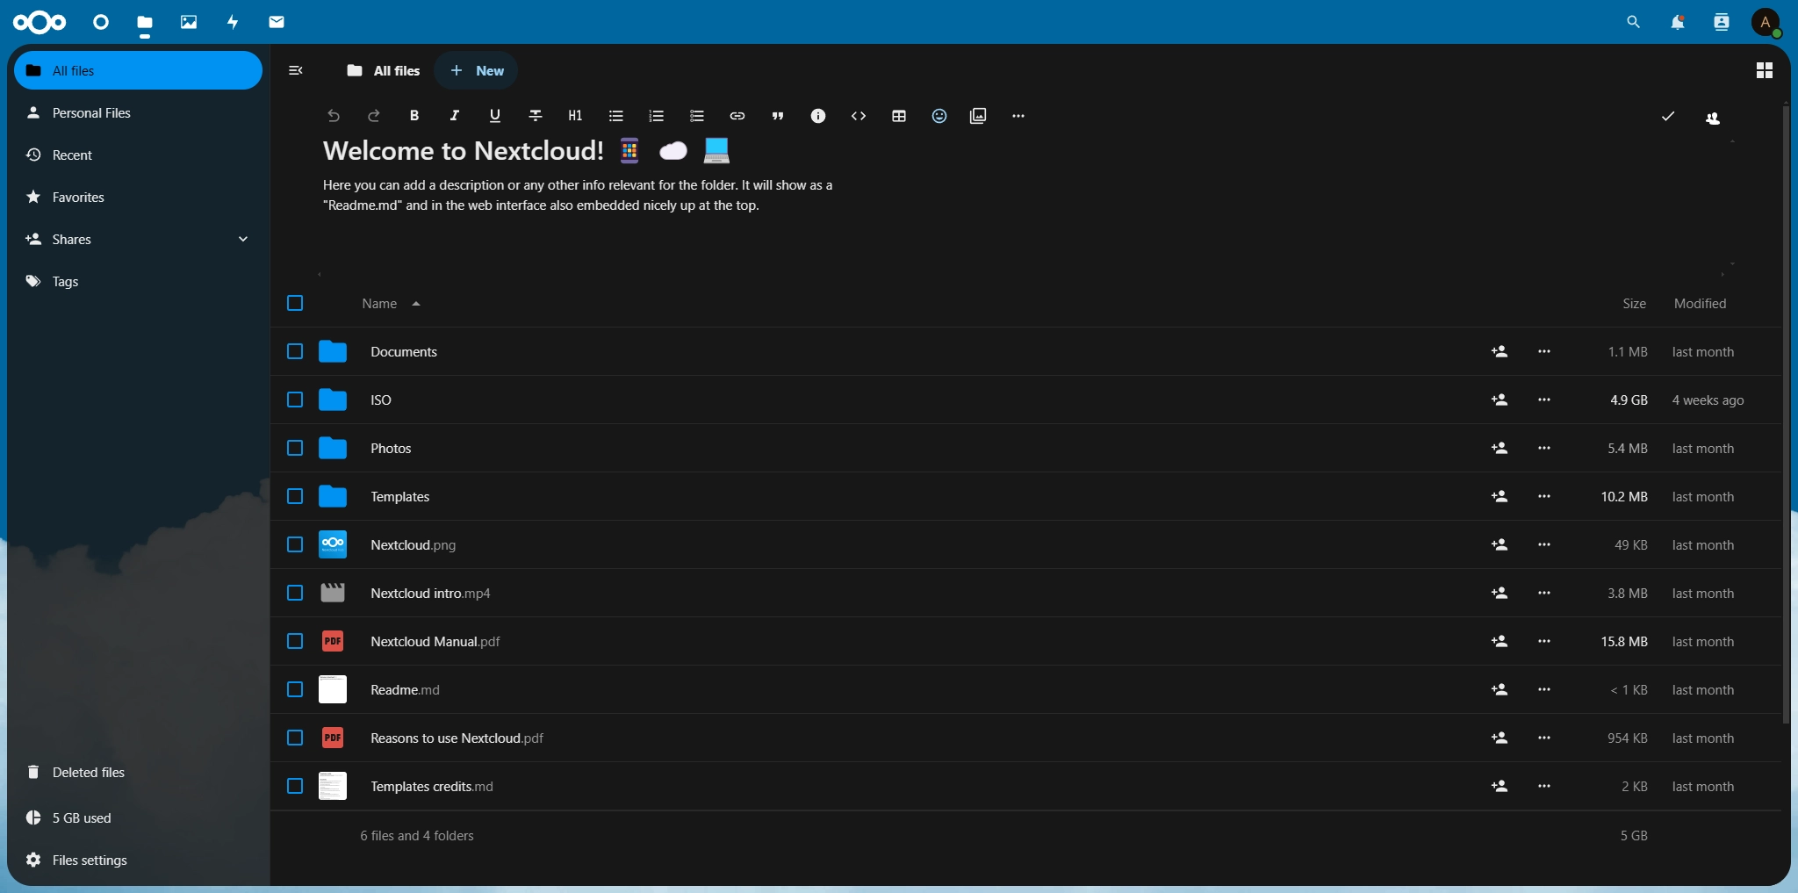Toggle italic formatting

click(455, 116)
